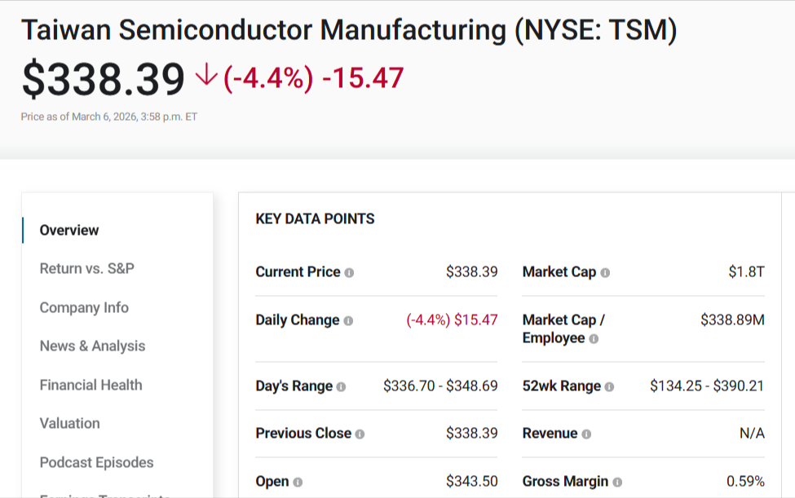Browse Podcast Episodes
The height and width of the screenshot is (498, 795).
tap(96, 462)
